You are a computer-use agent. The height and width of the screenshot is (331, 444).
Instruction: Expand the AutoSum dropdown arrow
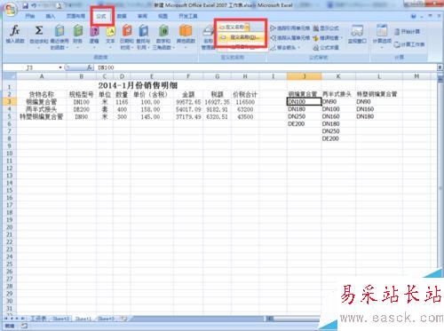(x=38, y=47)
